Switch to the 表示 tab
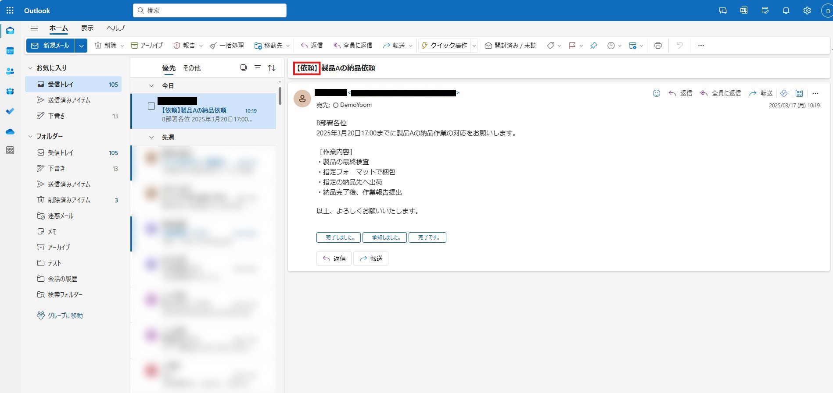 [87, 28]
